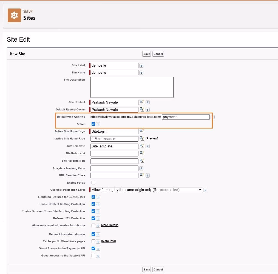Click info icon next to Site Label
This screenshot has width=278, height=274.
[141, 65]
